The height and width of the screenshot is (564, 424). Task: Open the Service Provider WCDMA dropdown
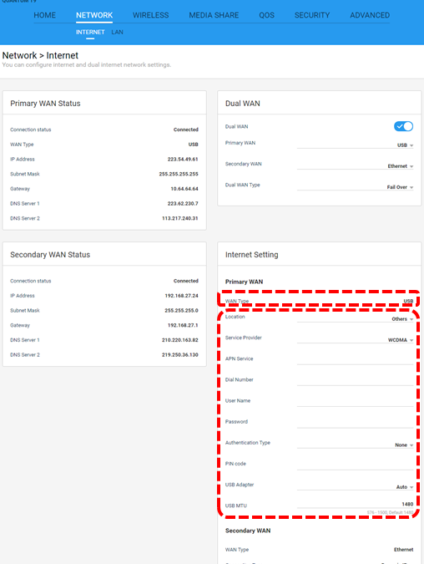click(355, 339)
